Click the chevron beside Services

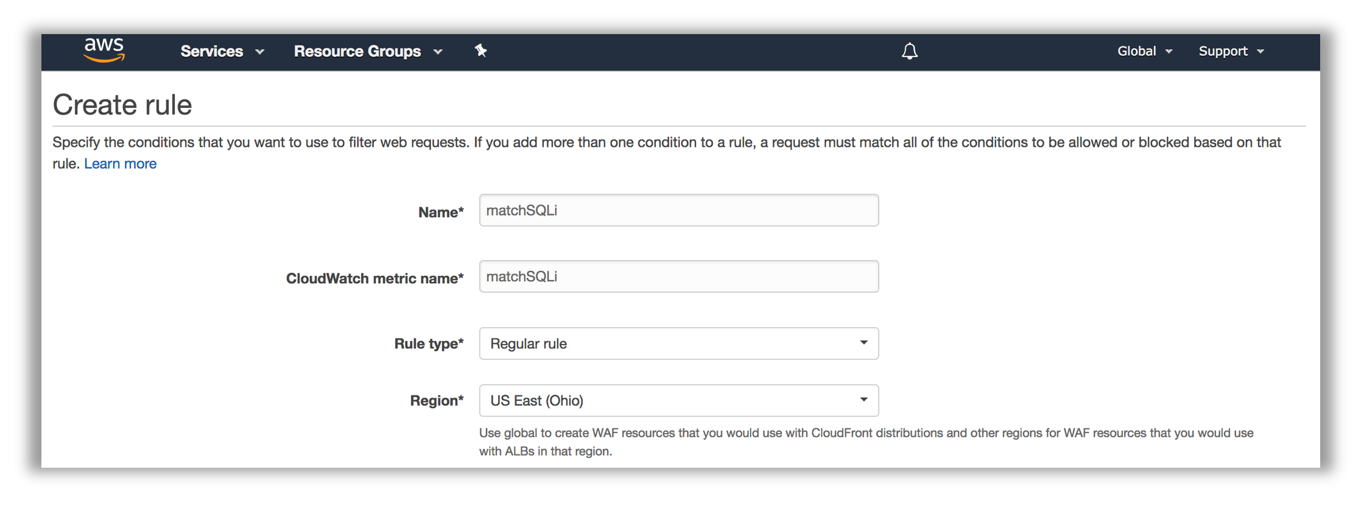(x=260, y=52)
